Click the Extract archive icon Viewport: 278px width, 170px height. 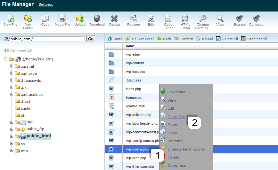pos(239,19)
